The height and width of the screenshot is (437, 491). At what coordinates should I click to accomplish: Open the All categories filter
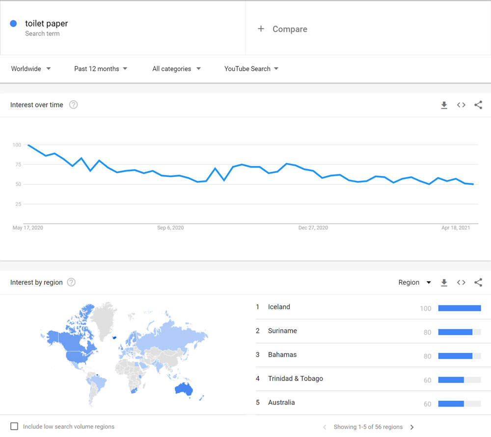click(x=176, y=69)
